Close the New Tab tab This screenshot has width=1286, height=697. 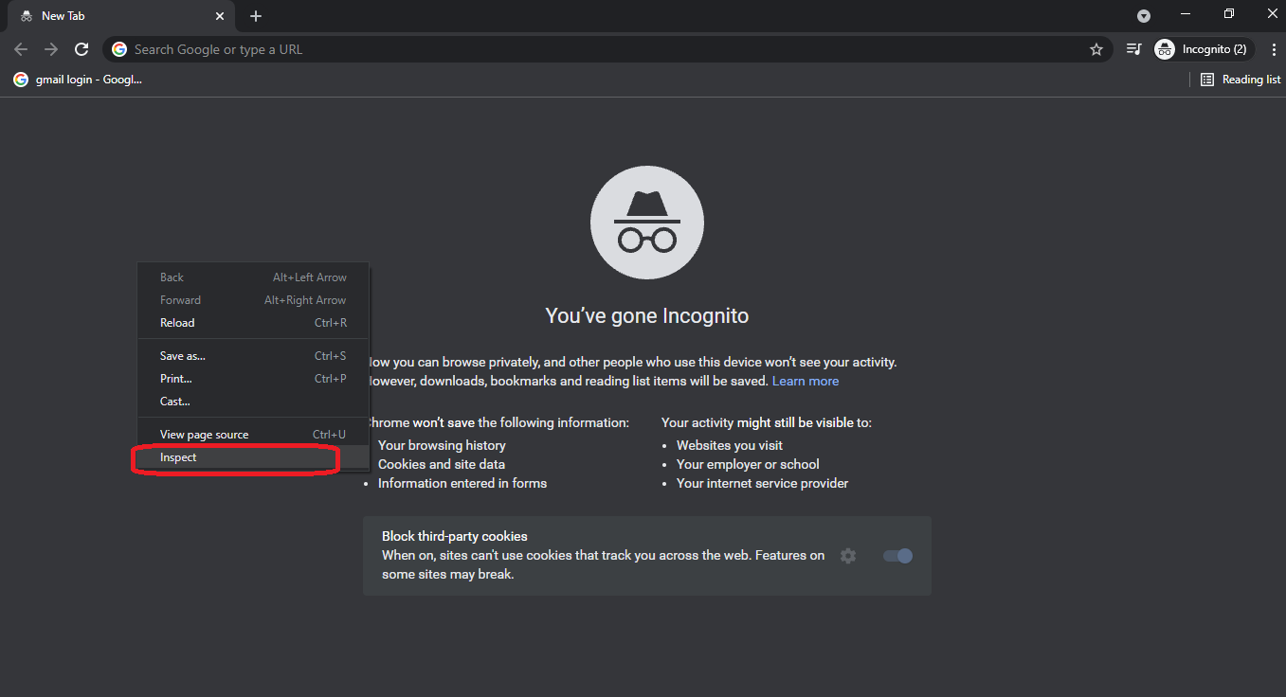220,16
